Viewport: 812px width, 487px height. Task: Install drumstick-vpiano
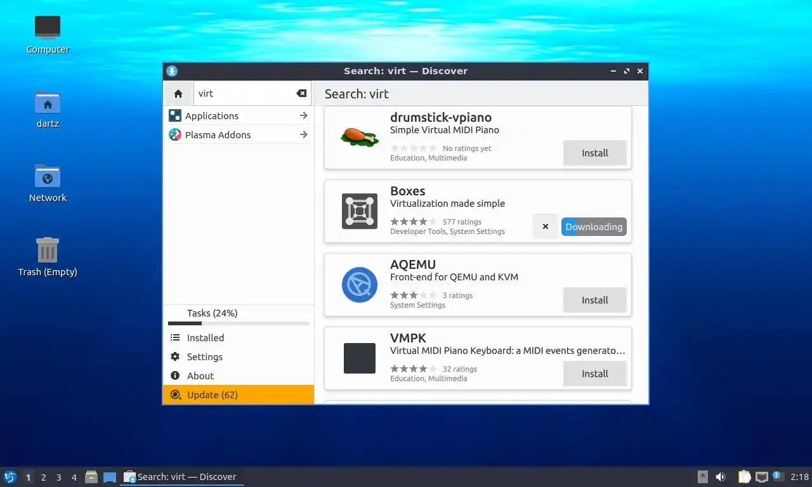tap(595, 153)
